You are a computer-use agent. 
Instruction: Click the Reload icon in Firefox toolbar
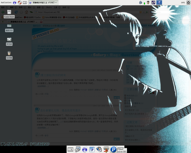pyautogui.click(x=16, y=12)
